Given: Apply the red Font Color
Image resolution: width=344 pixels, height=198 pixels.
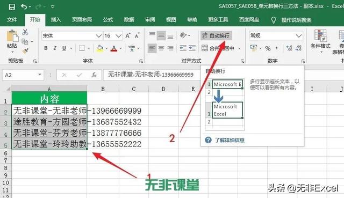Looking at the screenshot, I should pos(114,48).
